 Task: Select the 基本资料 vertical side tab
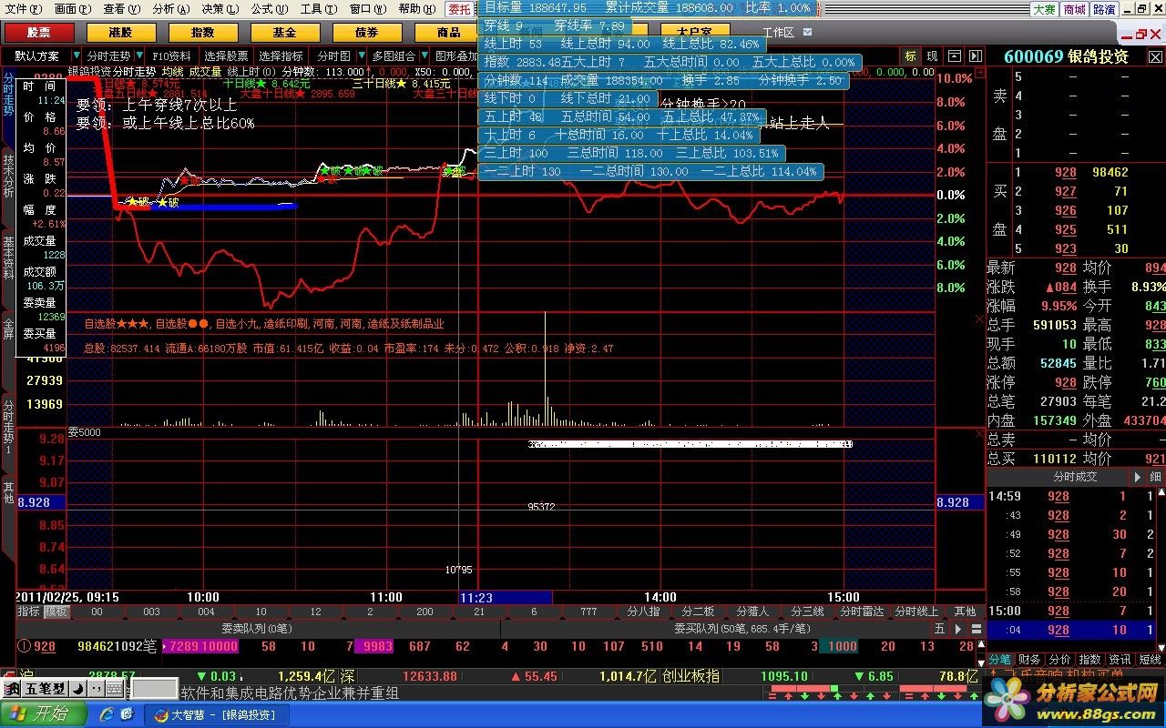pyautogui.click(x=8, y=257)
